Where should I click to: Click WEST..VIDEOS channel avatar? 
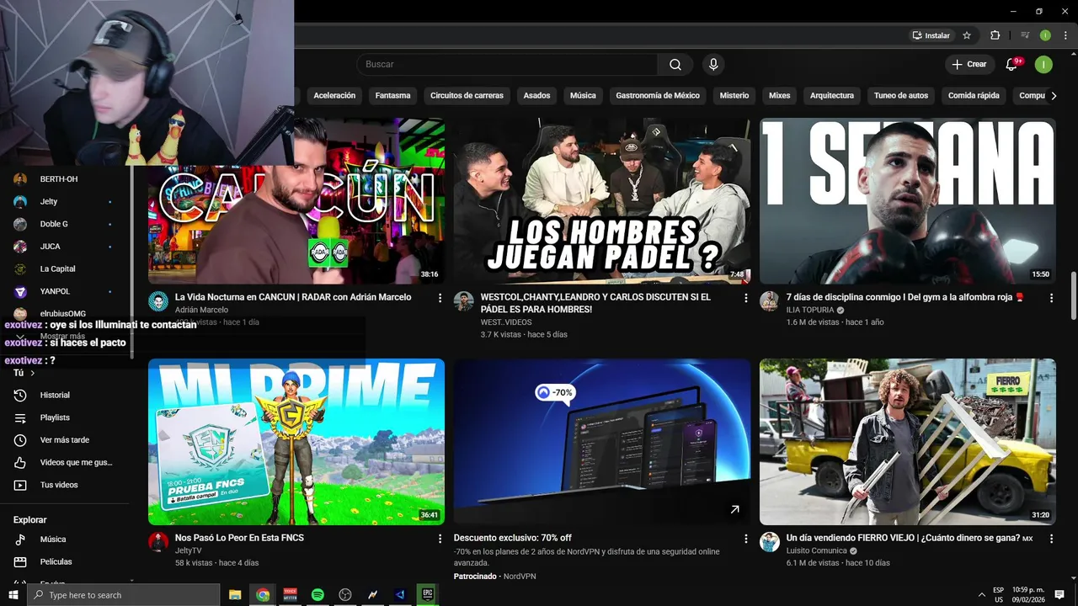point(464,301)
